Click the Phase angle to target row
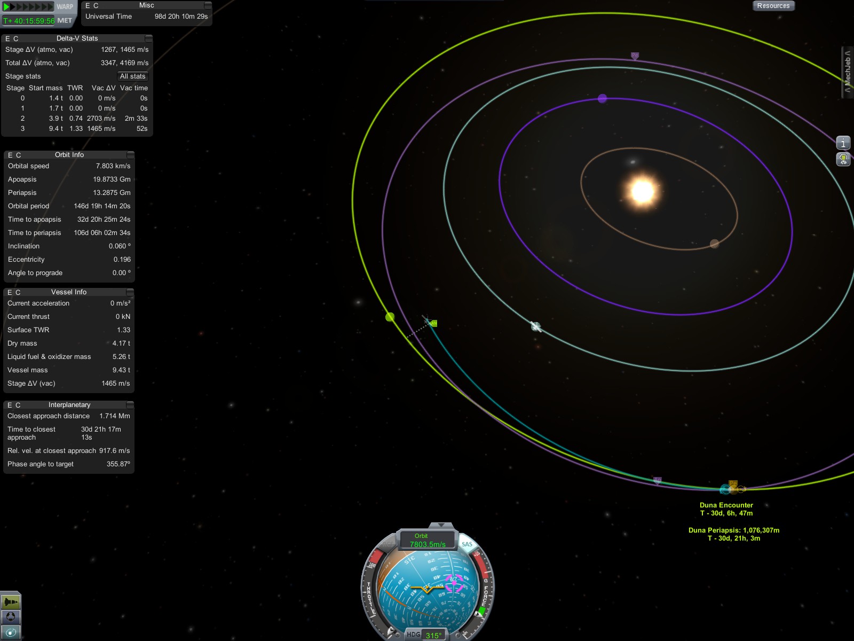Image resolution: width=854 pixels, height=641 pixels. (69, 464)
